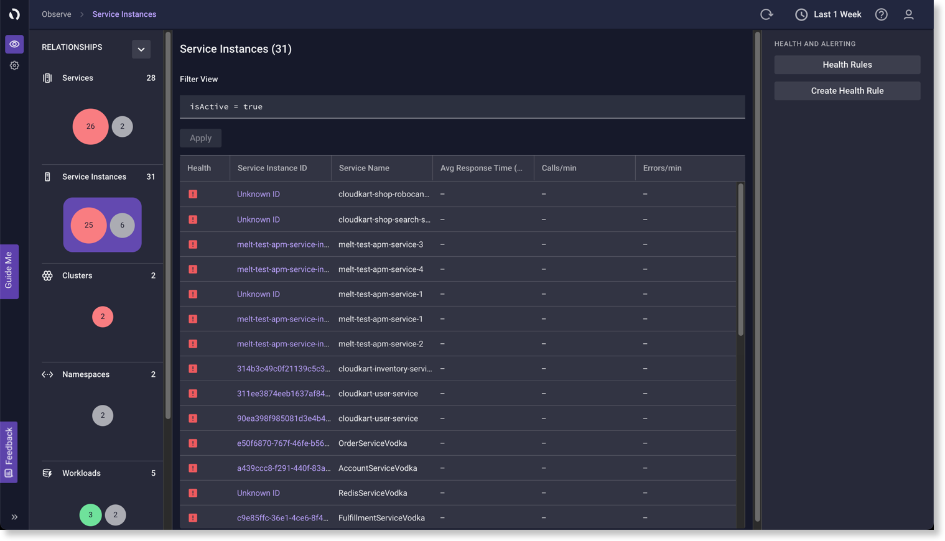This screenshot has height=541, width=945.
Task: Expand the sidebar with double chevron
Action: [x=14, y=517]
